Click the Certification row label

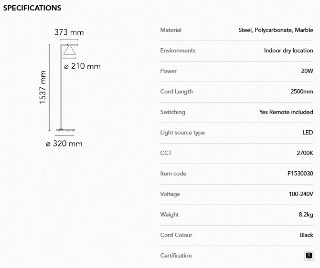pos(176,256)
